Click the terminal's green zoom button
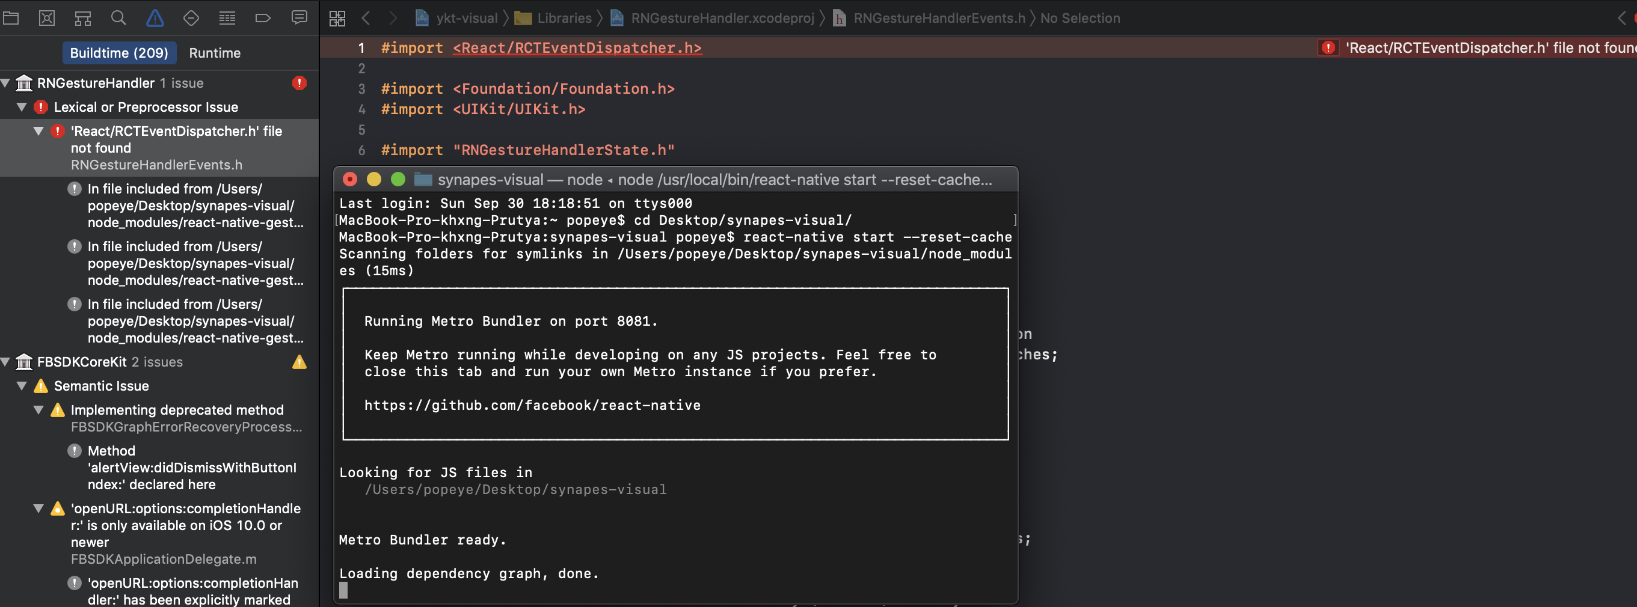The image size is (1637, 607). [x=399, y=180]
